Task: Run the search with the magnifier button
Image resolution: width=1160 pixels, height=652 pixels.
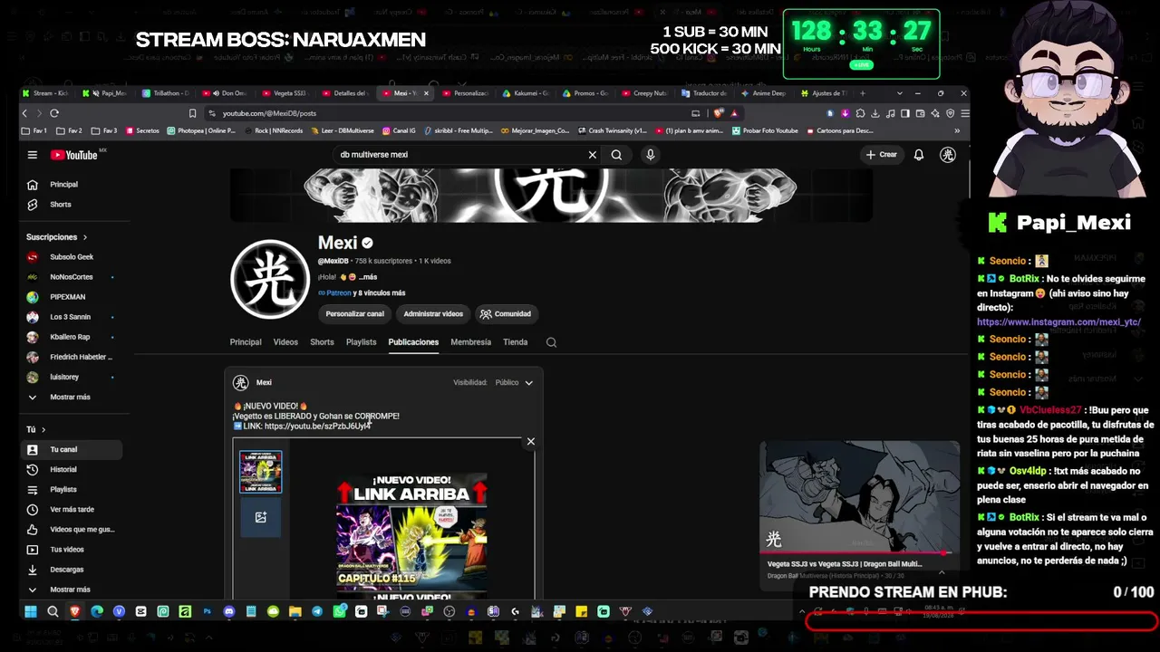Action: 616,155
